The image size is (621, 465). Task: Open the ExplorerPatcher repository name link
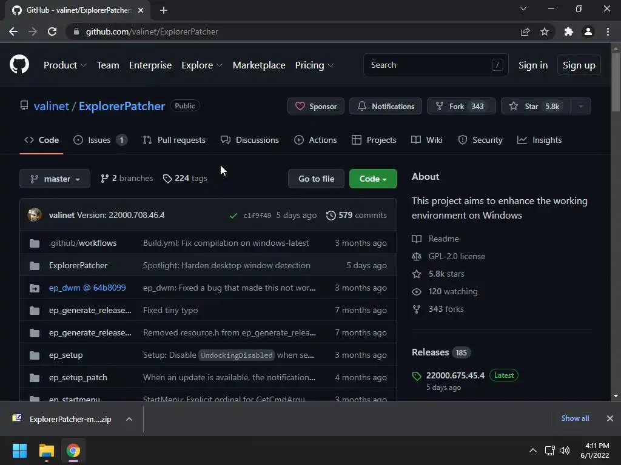[121, 106]
